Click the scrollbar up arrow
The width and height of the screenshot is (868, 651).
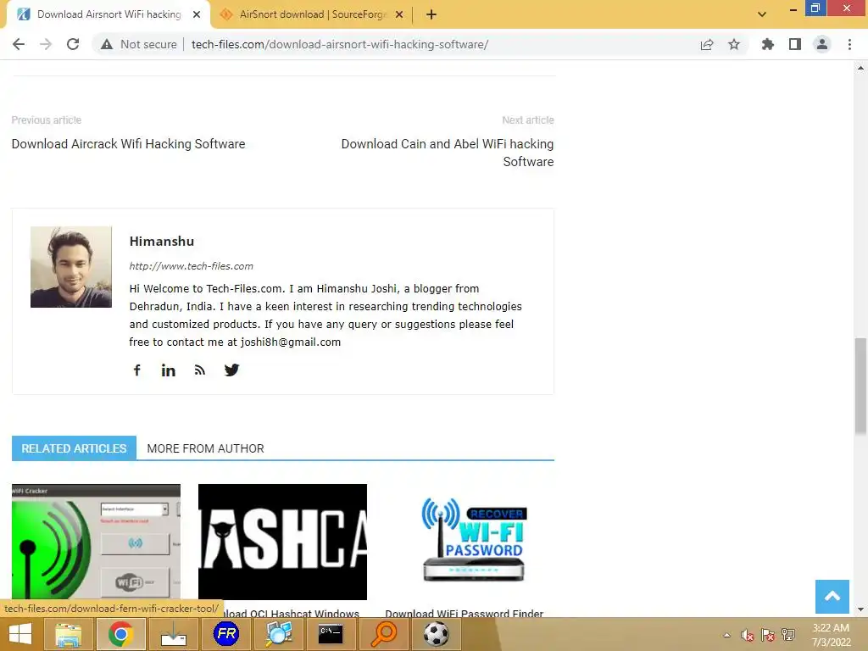click(860, 68)
